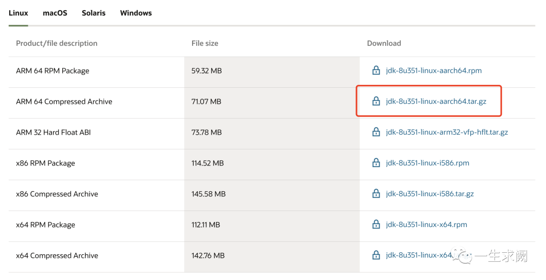Open the Solaris downloads tab

94,13
